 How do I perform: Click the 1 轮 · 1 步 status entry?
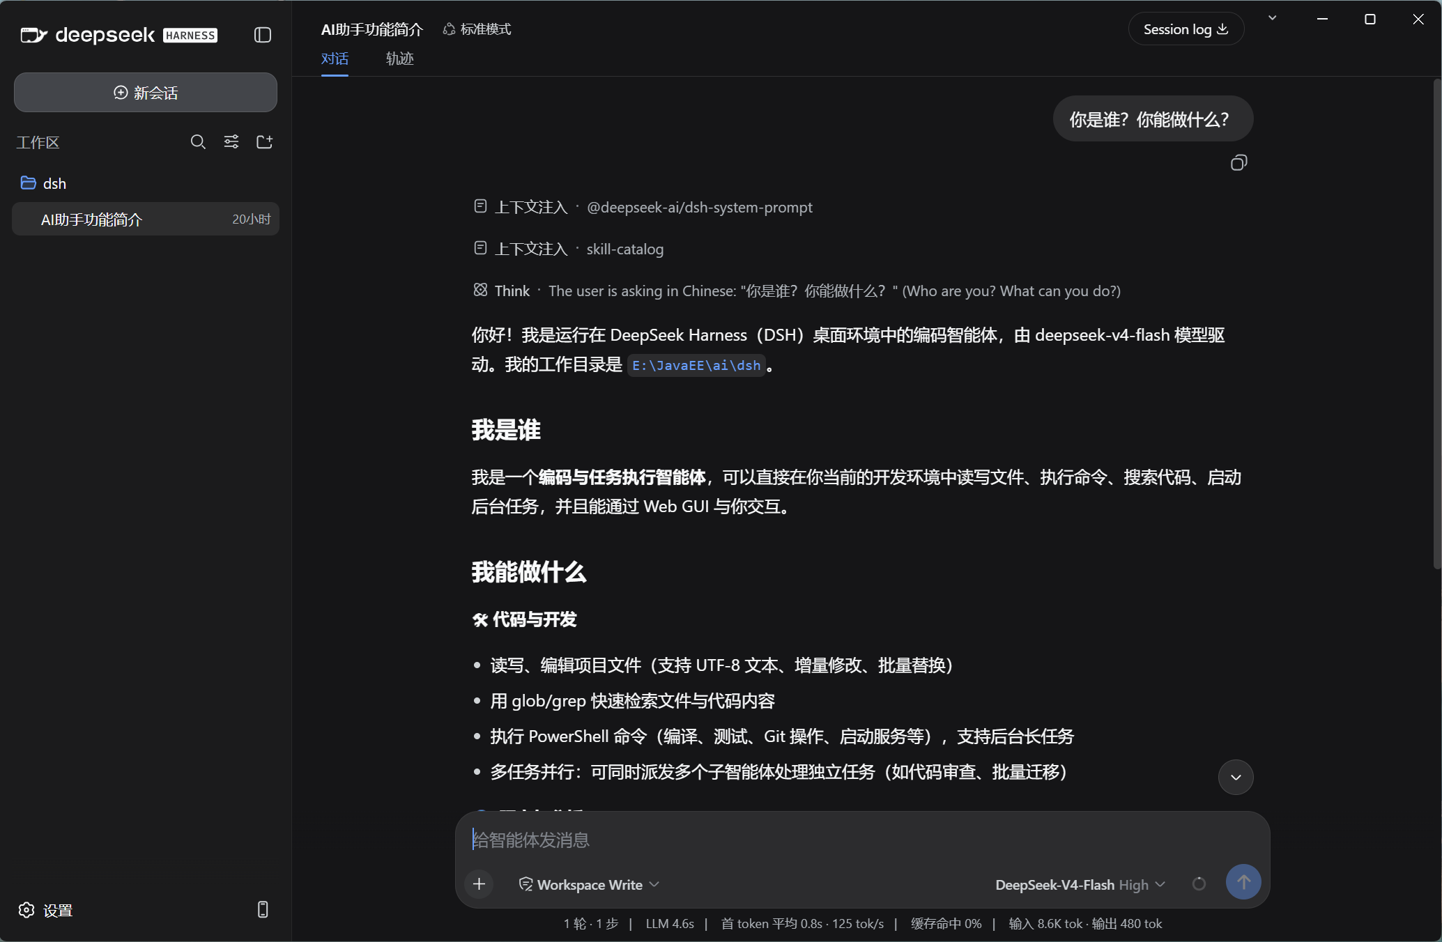(x=591, y=924)
